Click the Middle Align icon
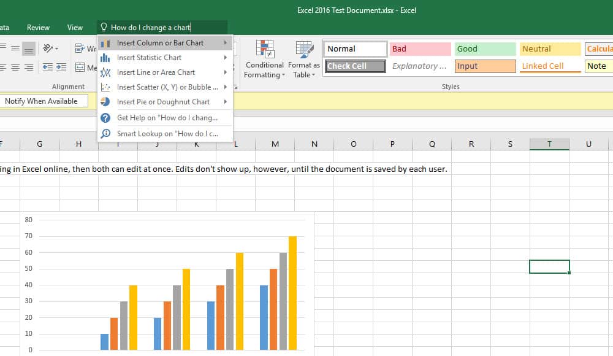613x356 pixels. point(15,48)
